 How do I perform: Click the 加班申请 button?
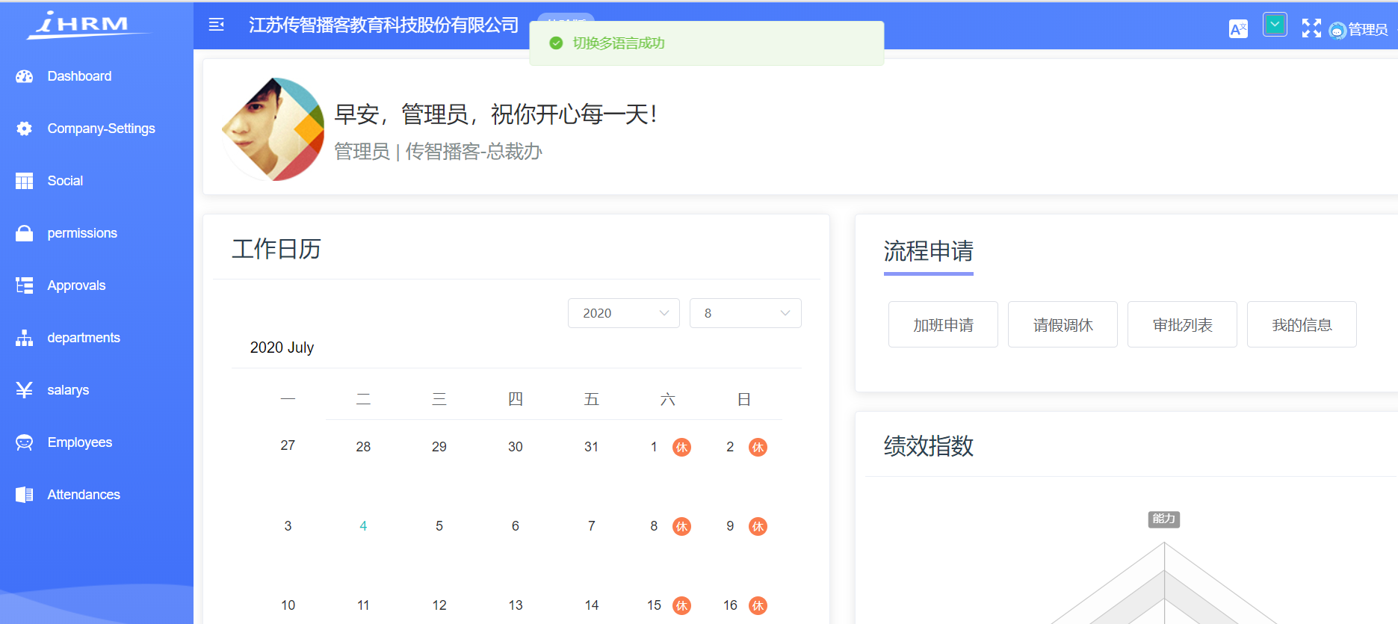click(x=943, y=324)
